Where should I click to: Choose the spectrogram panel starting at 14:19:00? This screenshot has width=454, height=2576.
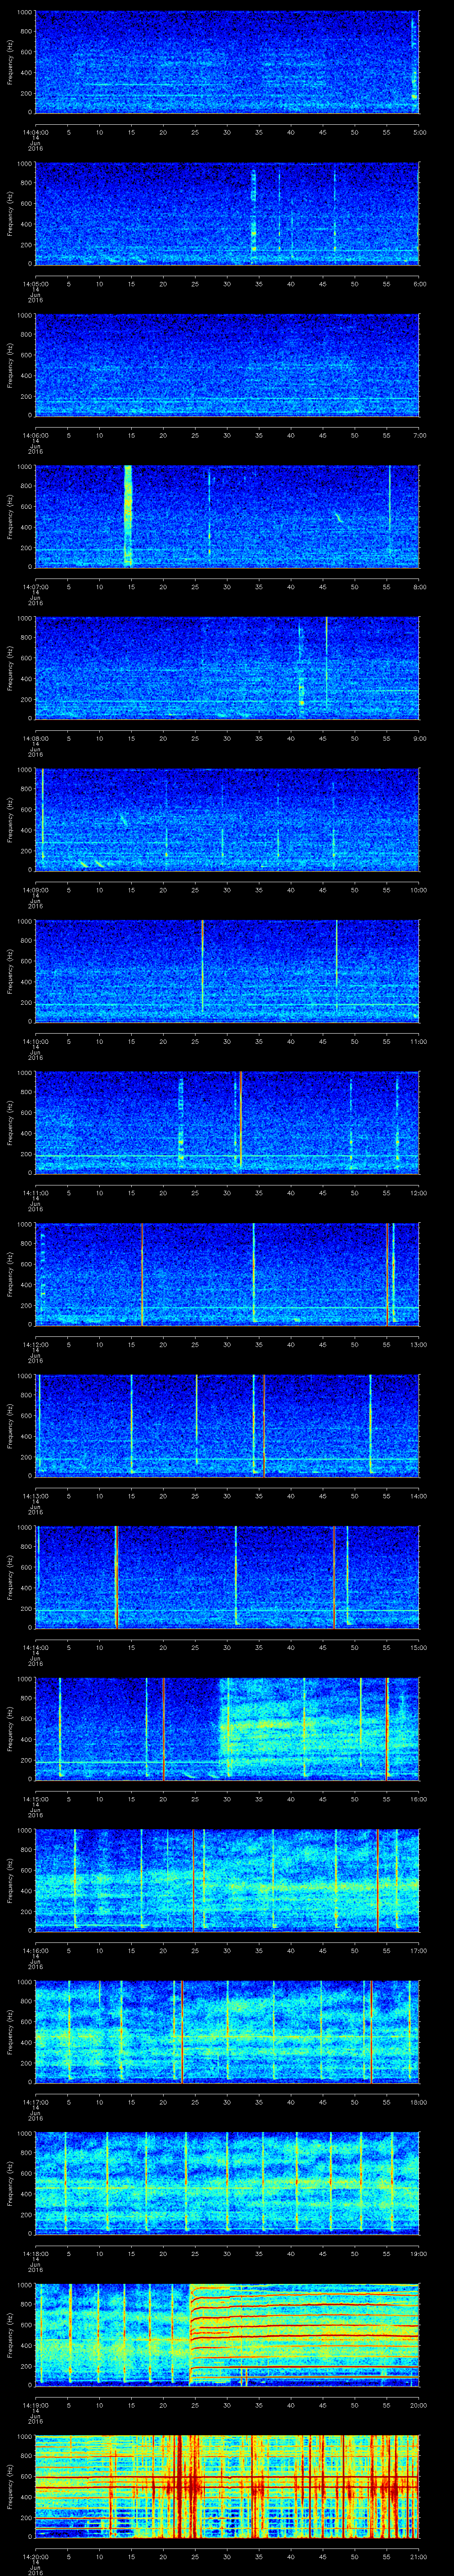[227, 2335]
